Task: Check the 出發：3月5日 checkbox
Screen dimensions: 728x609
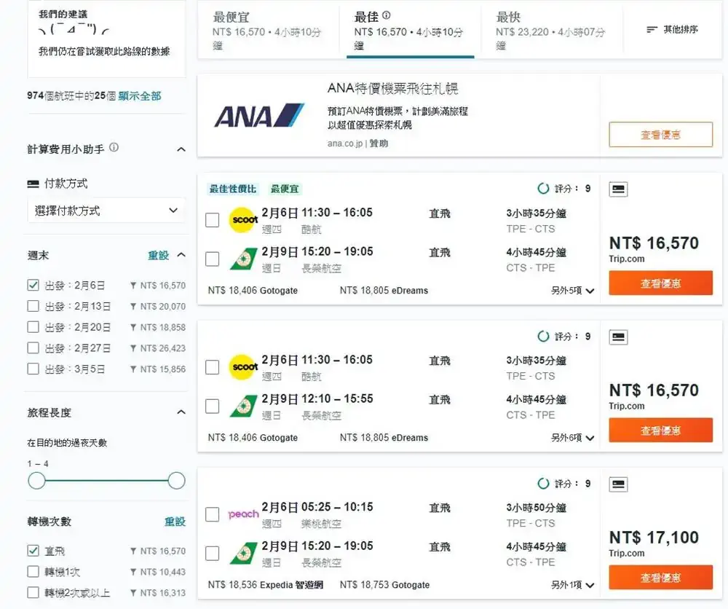Action: pos(33,369)
